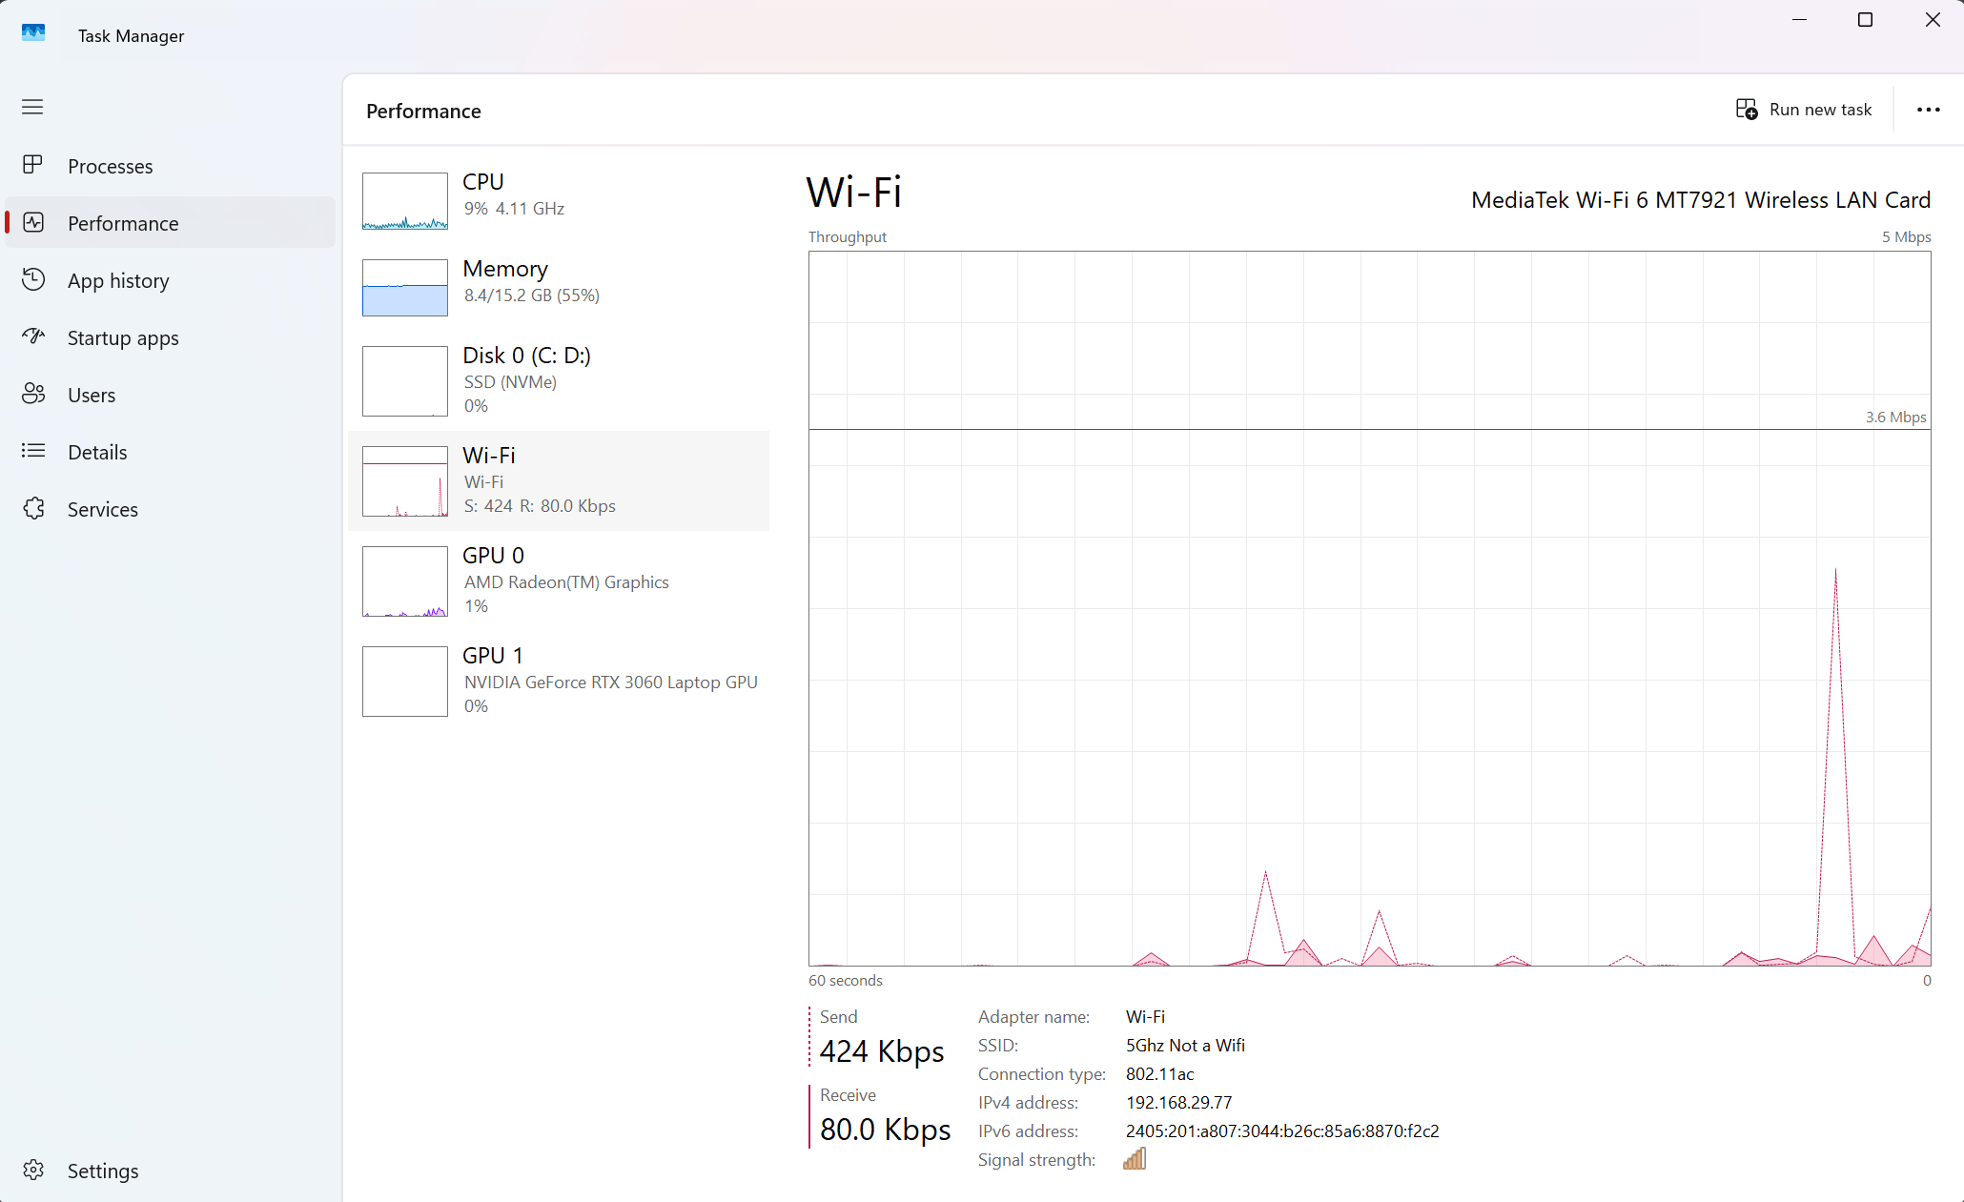Screen dimensions: 1964x1202
Task: Open the Services gear-puzzle icon
Action: (x=33, y=508)
